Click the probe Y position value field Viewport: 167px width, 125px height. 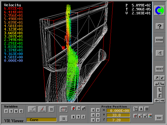click(118, 115)
